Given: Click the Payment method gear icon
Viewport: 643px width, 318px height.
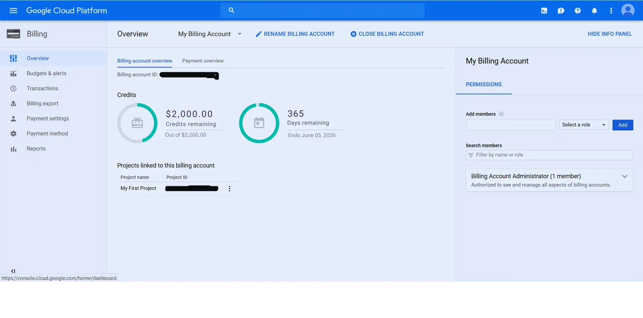Looking at the screenshot, I should point(13,133).
